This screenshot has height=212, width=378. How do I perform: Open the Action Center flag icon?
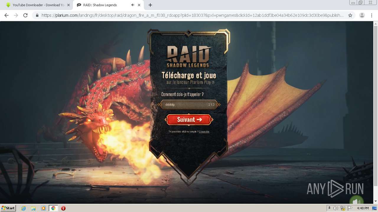coord(350,208)
